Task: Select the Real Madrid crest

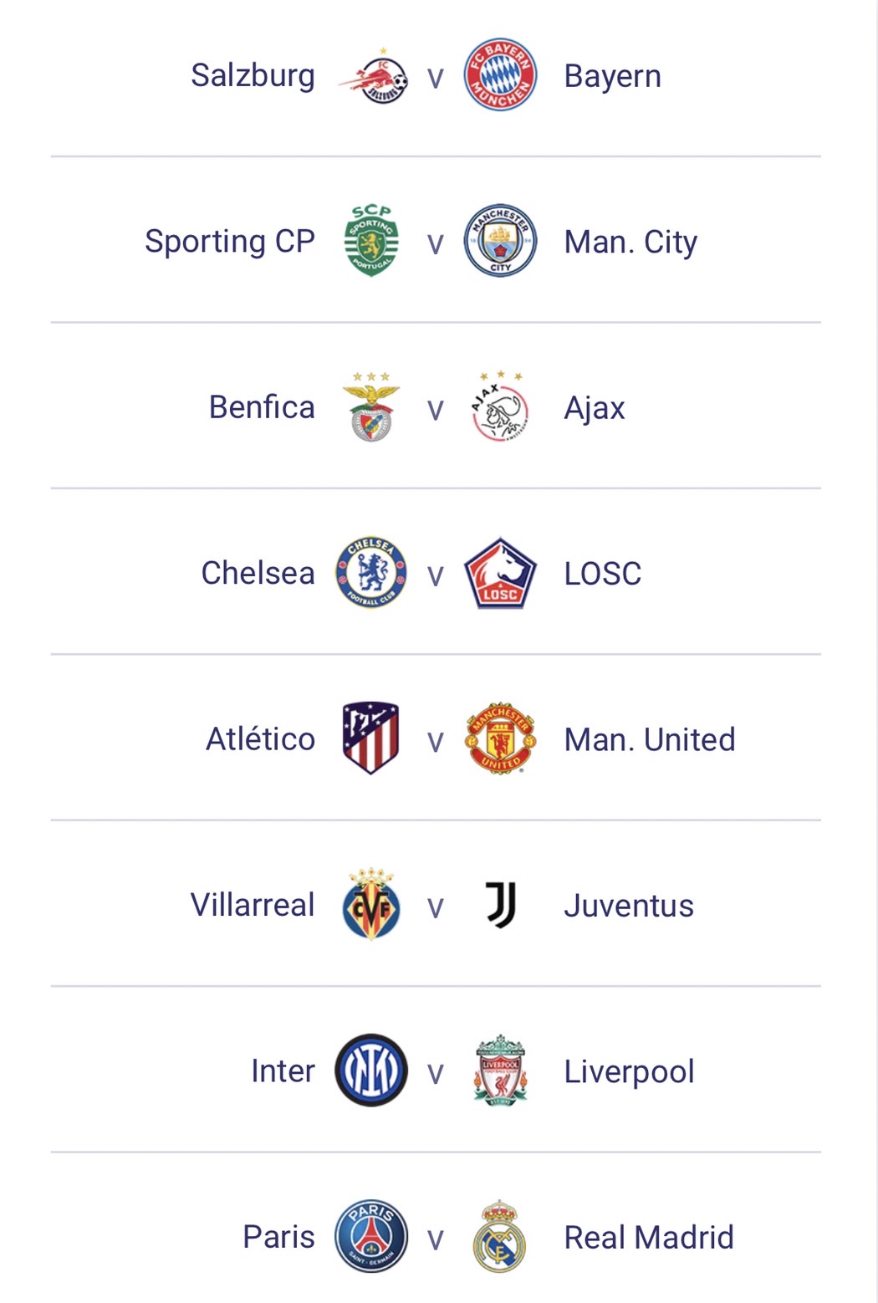Action: [x=500, y=1236]
